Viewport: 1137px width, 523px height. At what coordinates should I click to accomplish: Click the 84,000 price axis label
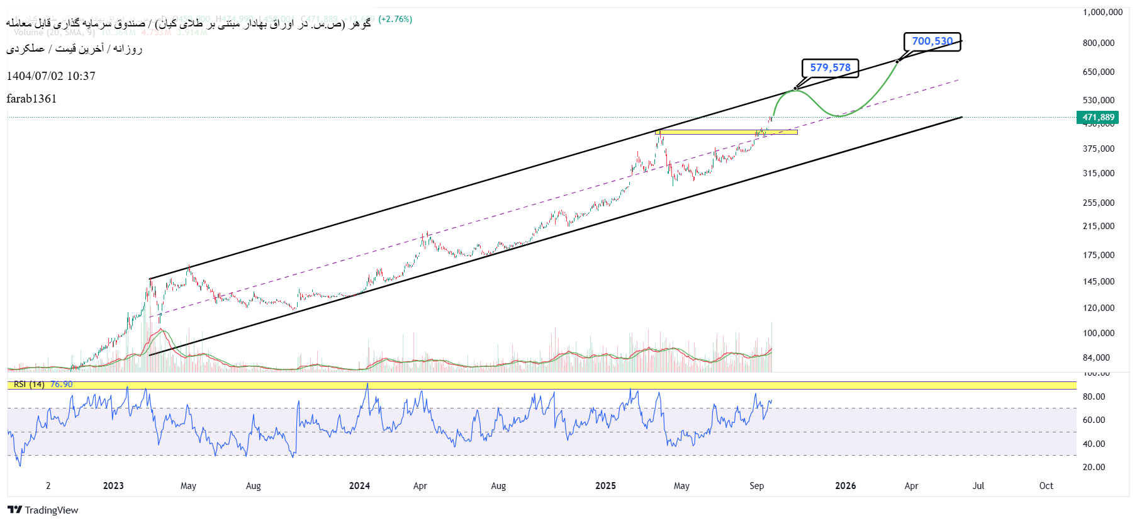[x=1096, y=357]
